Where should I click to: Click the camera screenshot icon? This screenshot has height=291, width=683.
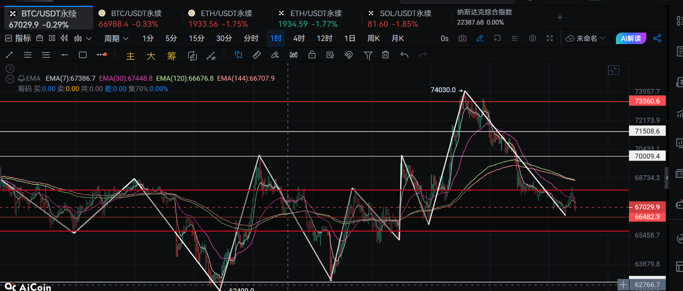[463, 38]
